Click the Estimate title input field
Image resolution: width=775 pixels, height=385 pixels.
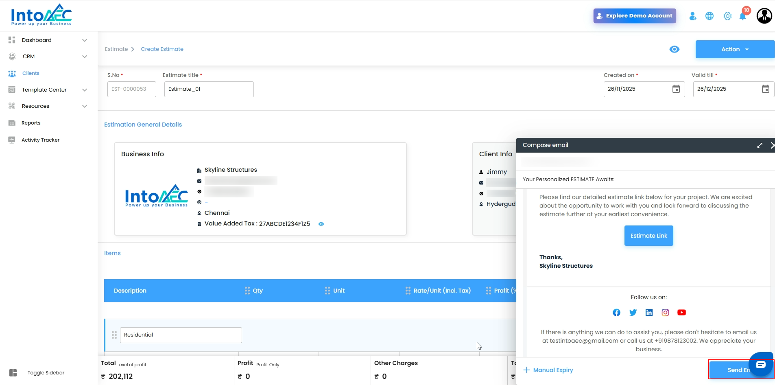[x=209, y=89]
